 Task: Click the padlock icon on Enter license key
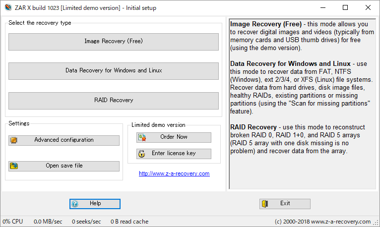coord(142,154)
